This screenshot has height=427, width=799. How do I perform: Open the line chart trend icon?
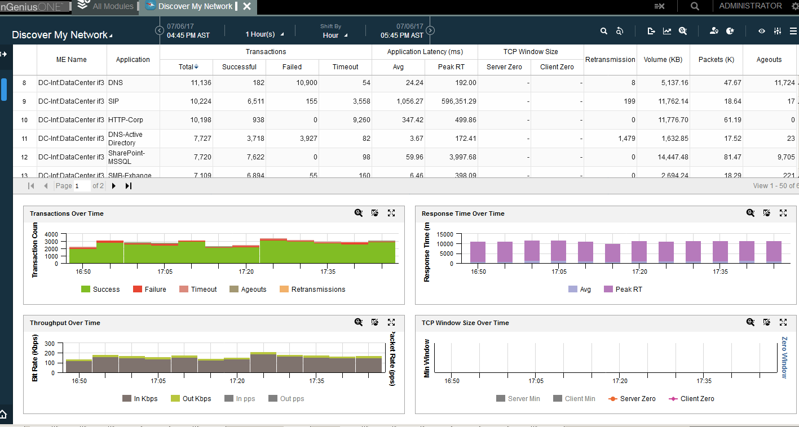pos(667,31)
